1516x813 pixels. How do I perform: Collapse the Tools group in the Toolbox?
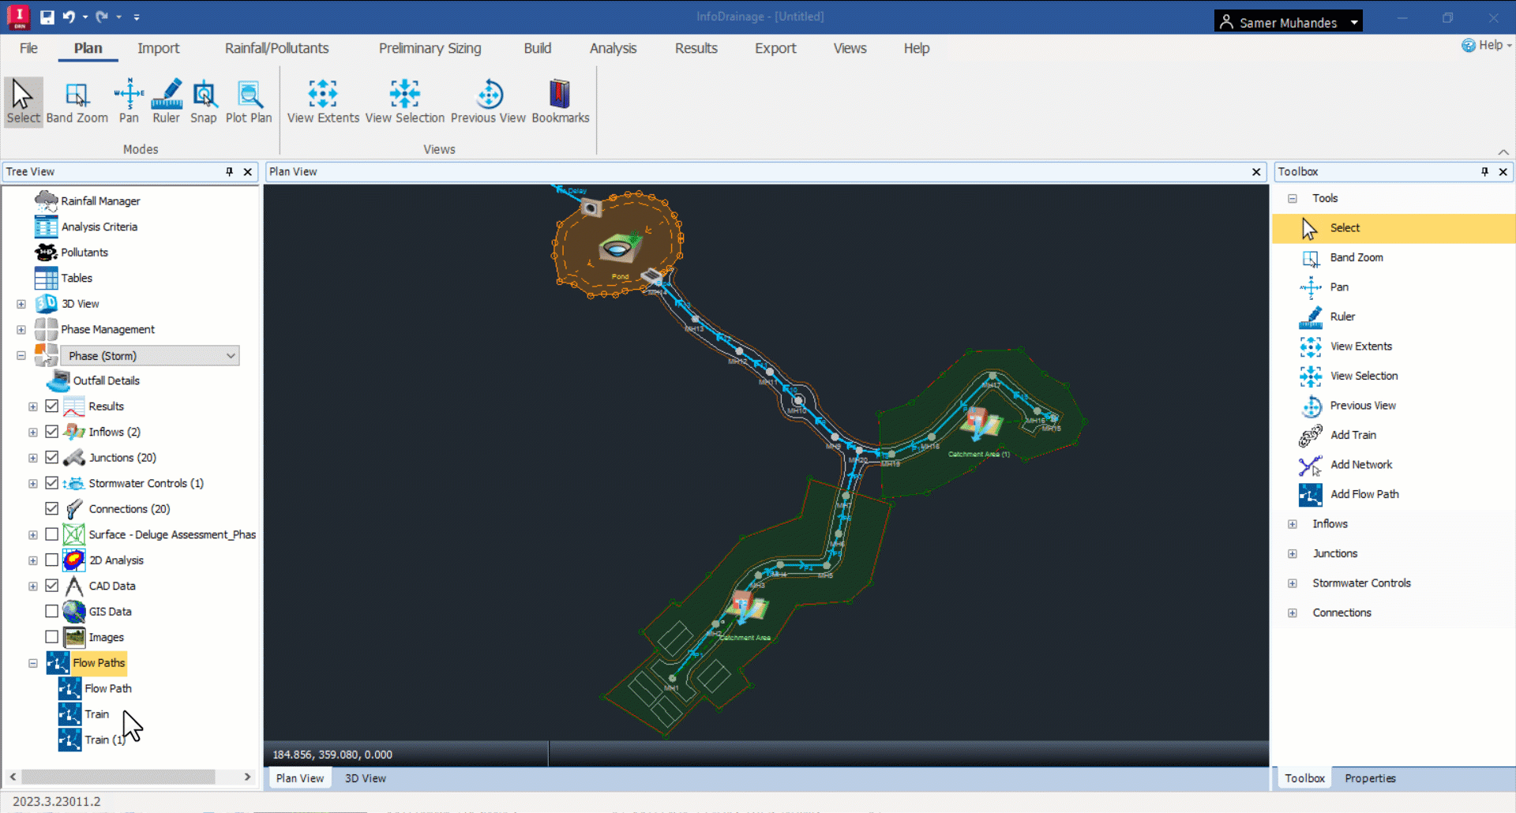[1293, 199]
